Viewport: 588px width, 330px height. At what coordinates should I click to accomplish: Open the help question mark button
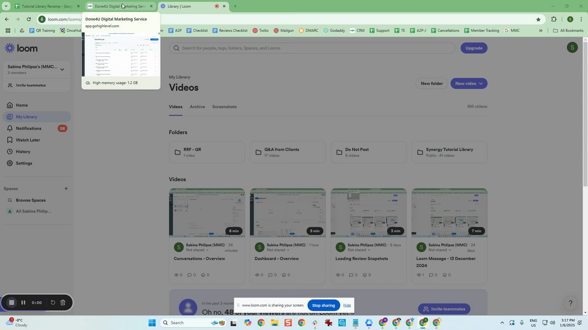[x=571, y=303]
